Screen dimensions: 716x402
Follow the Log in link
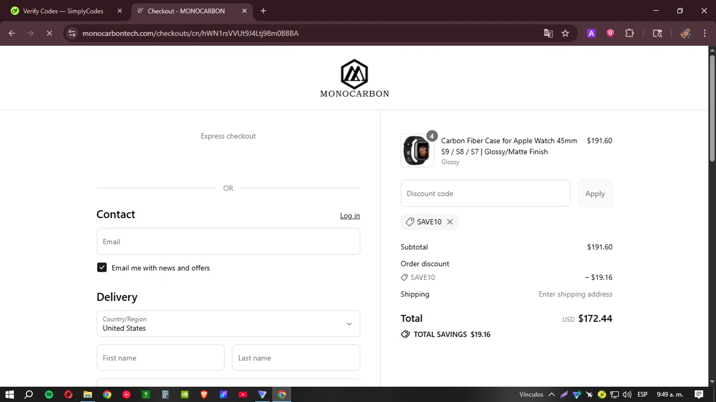click(x=350, y=216)
